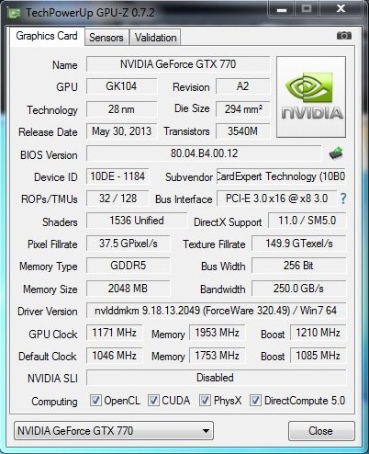Click the Bus Width field 256 Bit

click(299, 266)
